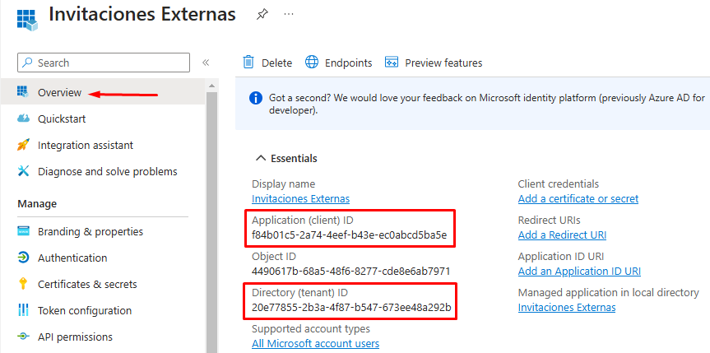The height and width of the screenshot is (353, 710).
Task: Open the Invitaciones Externas display name link
Action: point(300,198)
